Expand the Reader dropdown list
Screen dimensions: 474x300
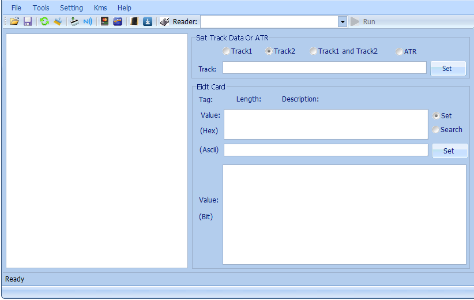click(342, 21)
